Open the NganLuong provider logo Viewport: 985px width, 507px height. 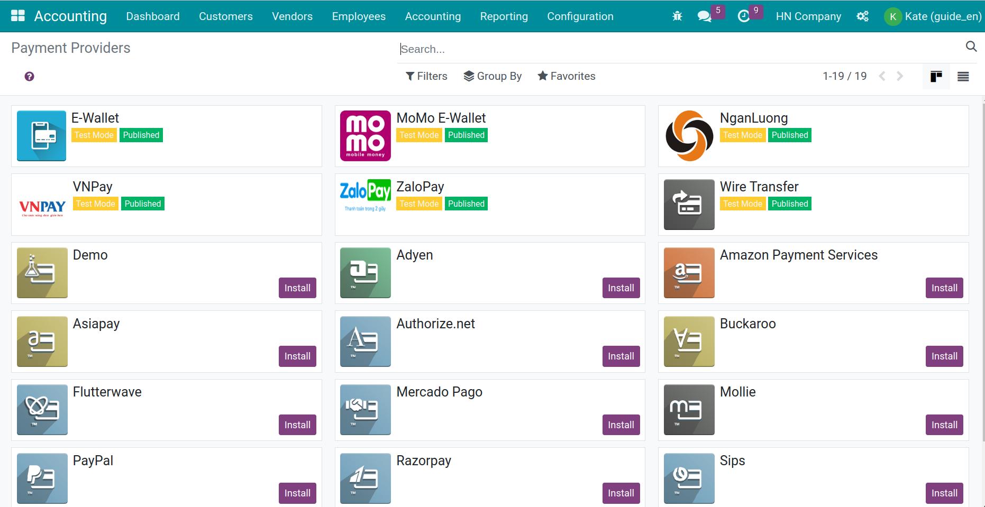point(689,136)
